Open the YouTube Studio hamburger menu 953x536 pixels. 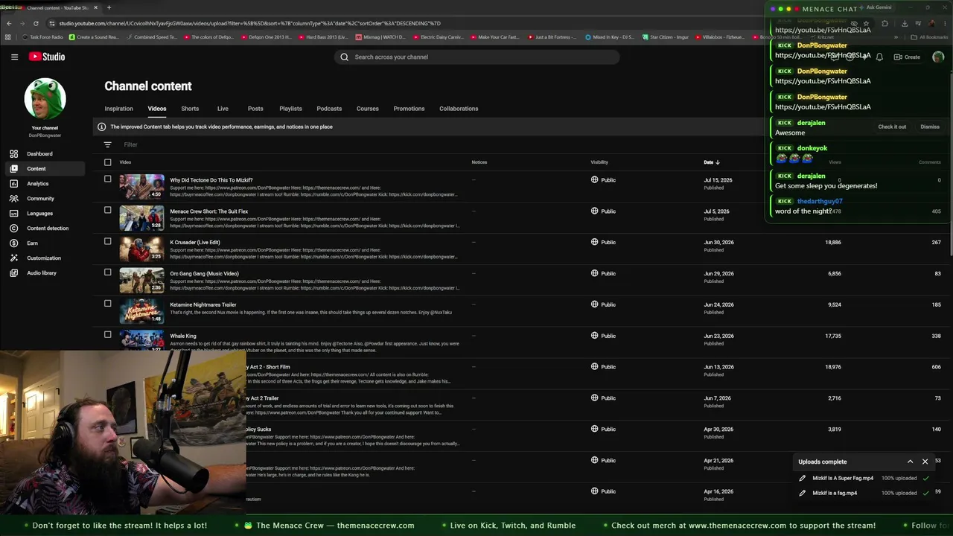(14, 57)
